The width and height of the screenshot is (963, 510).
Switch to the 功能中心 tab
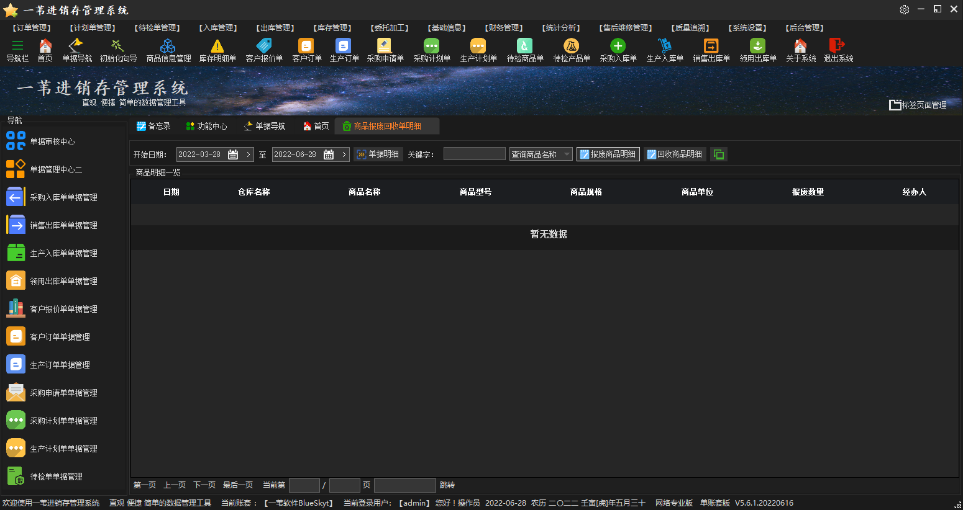click(x=206, y=126)
